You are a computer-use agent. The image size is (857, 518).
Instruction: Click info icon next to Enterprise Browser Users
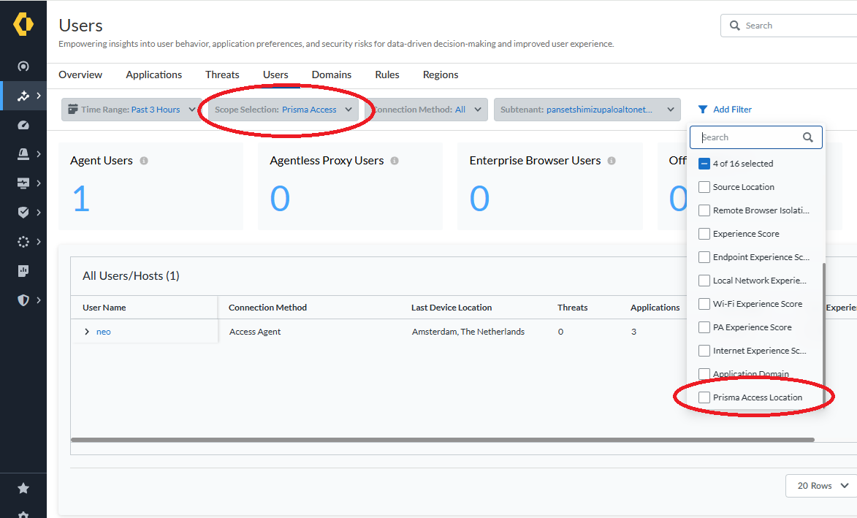click(612, 161)
